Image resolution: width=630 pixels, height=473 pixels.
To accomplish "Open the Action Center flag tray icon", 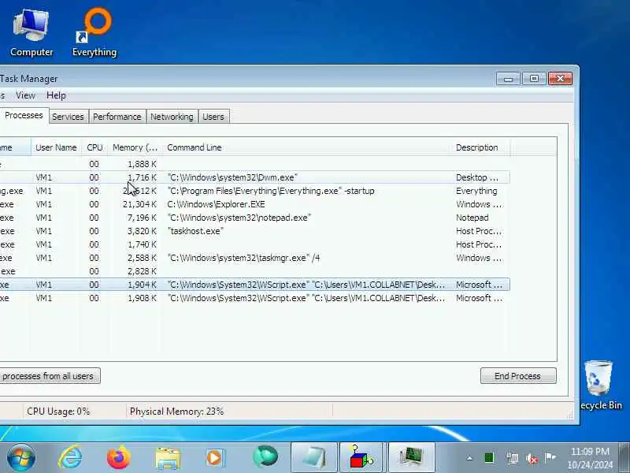I will (550, 457).
